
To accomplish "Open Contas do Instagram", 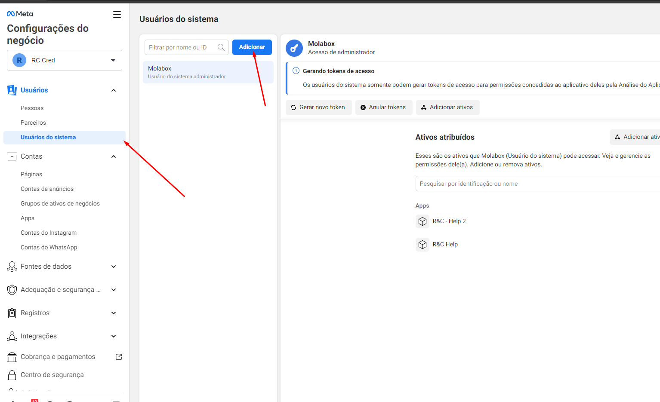I will 49,233.
